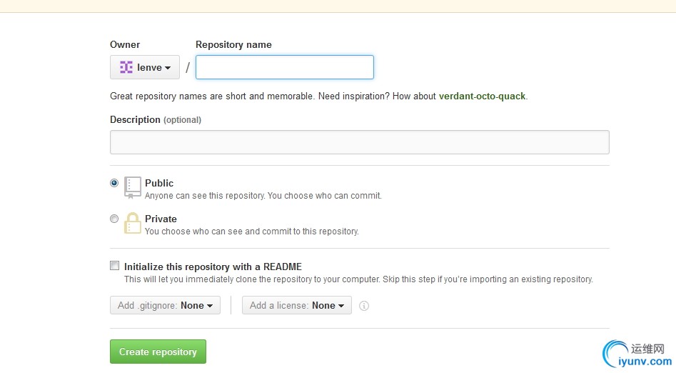Click into the Description text field
Viewport: 676px width, 373px height.
tap(359, 142)
